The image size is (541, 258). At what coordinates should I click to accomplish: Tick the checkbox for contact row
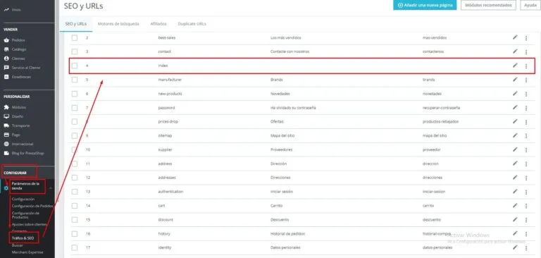click(x=75, y=51)
